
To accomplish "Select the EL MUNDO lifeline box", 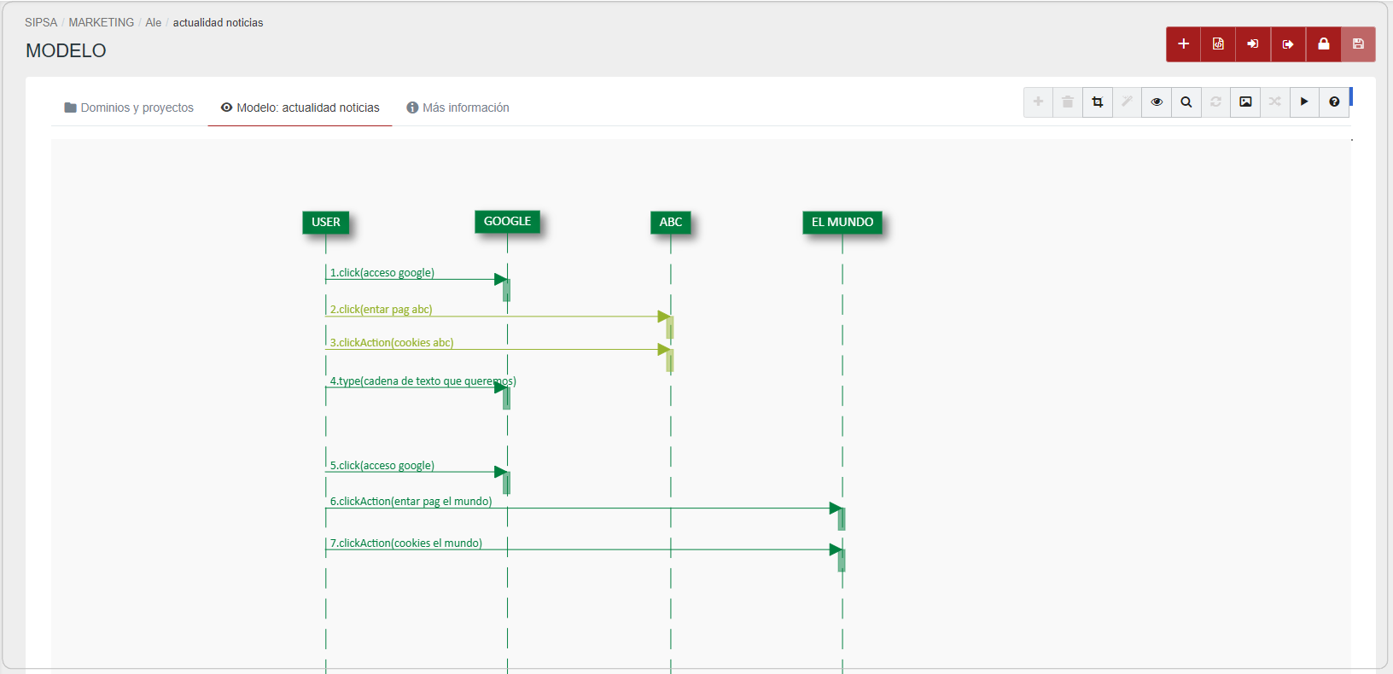I will pos(842,223).
